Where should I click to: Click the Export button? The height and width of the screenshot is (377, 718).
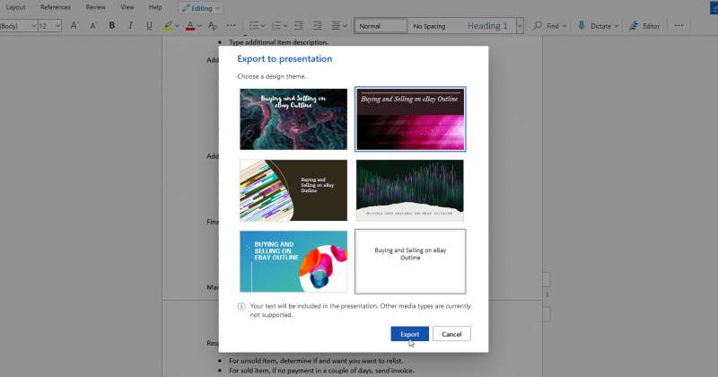tap(409, 334)
